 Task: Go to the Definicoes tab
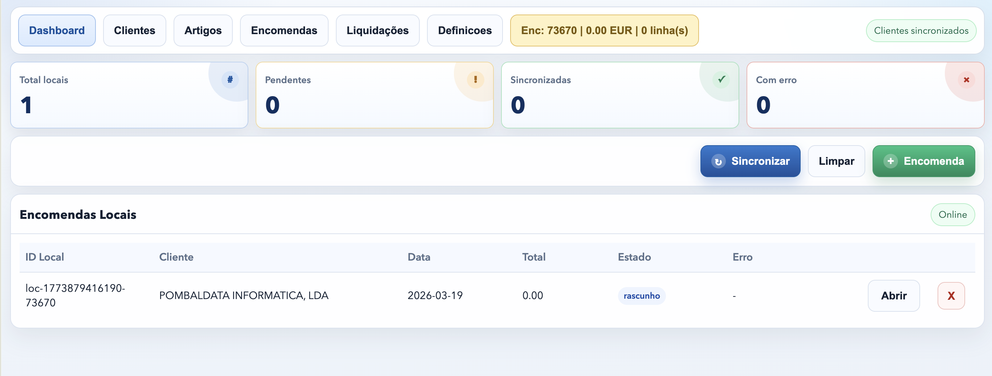[x=465, y=30]
